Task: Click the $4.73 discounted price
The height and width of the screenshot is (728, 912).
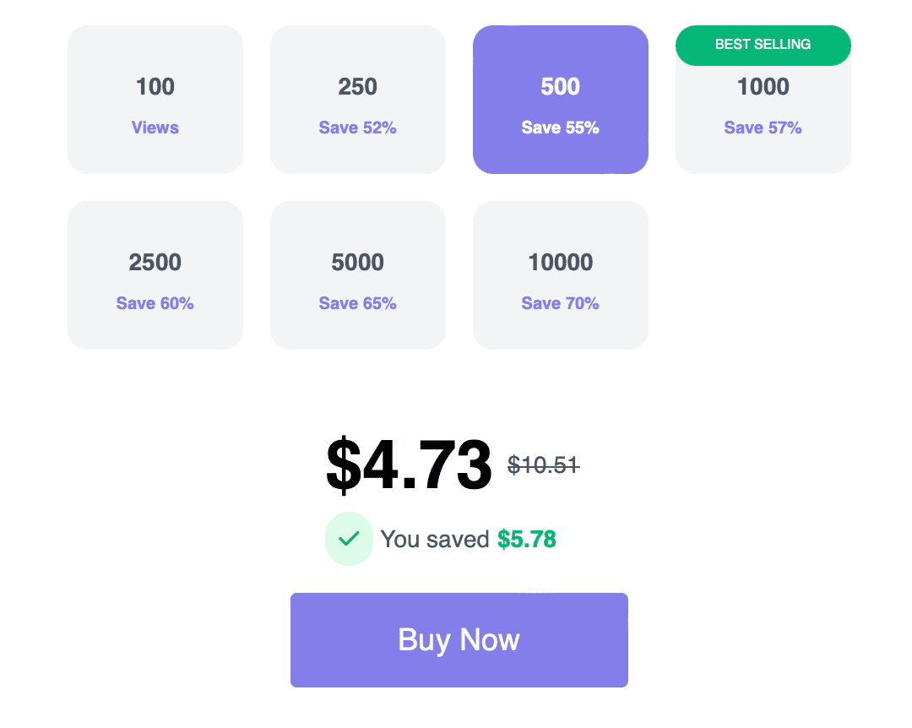Action: (x=407, y=464)
